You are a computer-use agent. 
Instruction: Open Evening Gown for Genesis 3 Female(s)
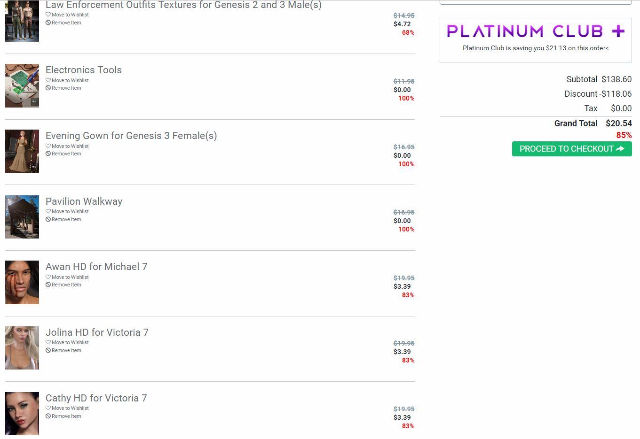coord(131,136)
